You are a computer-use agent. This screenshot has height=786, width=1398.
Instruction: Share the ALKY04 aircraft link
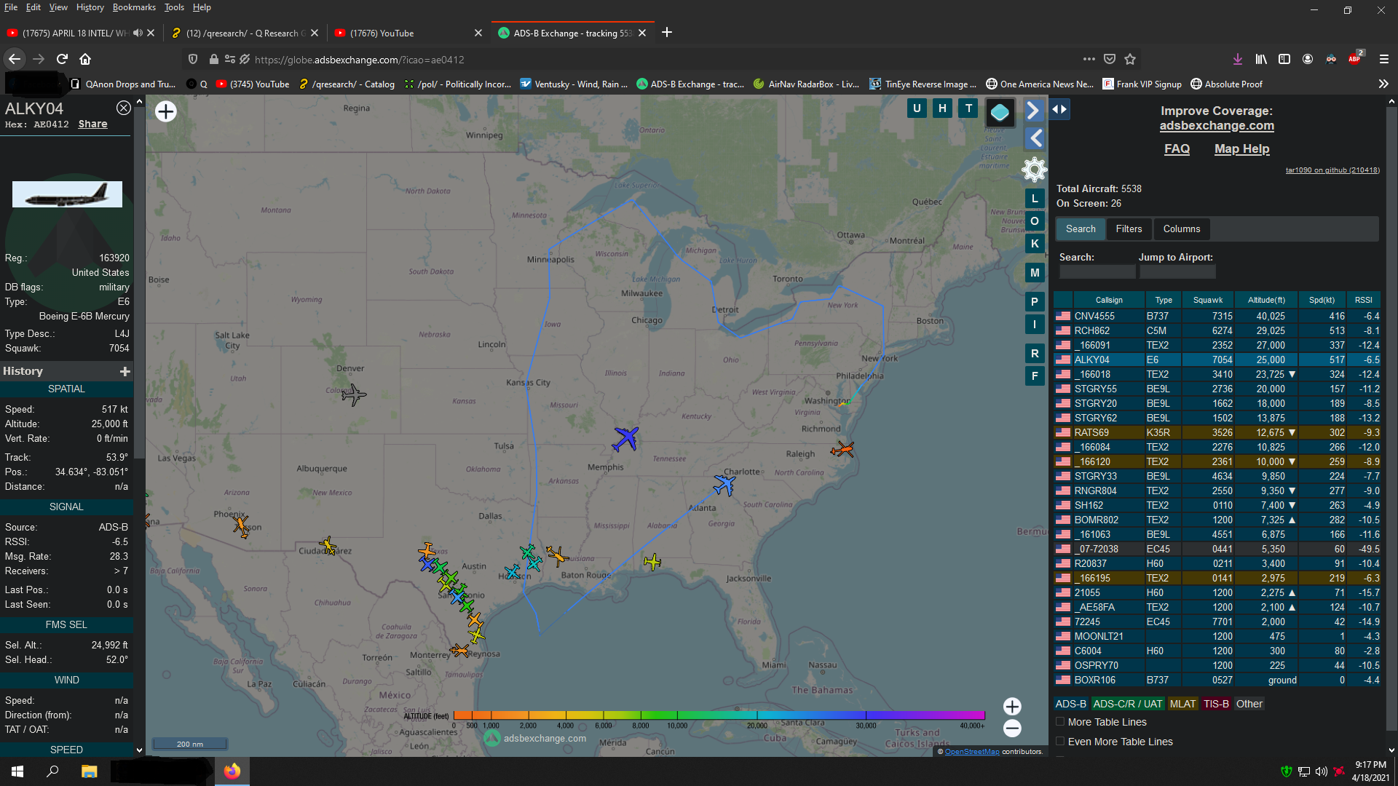[x=92, y=124]
